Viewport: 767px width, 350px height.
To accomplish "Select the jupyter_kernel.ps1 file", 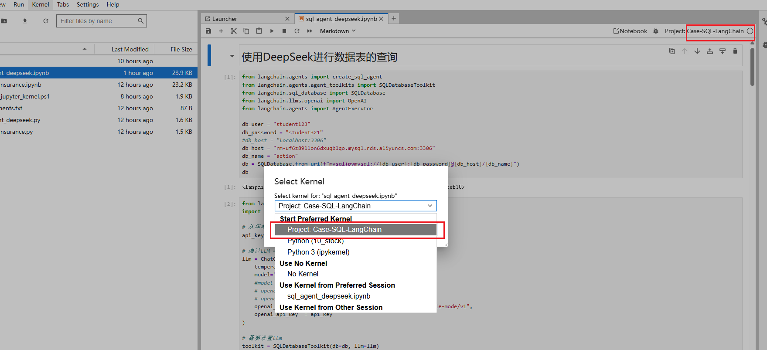I will (x=99, y=96).
